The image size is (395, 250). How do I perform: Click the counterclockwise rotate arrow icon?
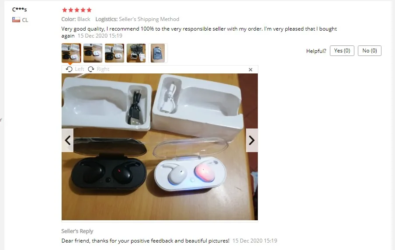pyautogui.click(x=69, y=69)
